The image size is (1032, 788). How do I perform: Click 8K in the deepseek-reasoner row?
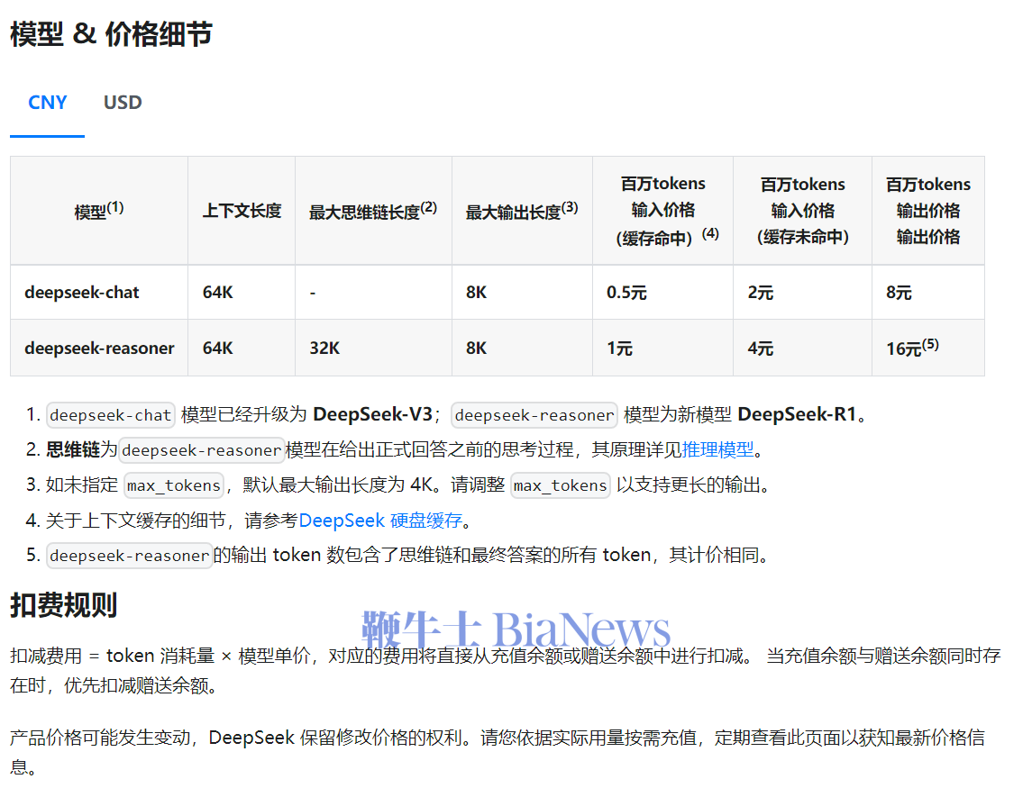point(522,348)
